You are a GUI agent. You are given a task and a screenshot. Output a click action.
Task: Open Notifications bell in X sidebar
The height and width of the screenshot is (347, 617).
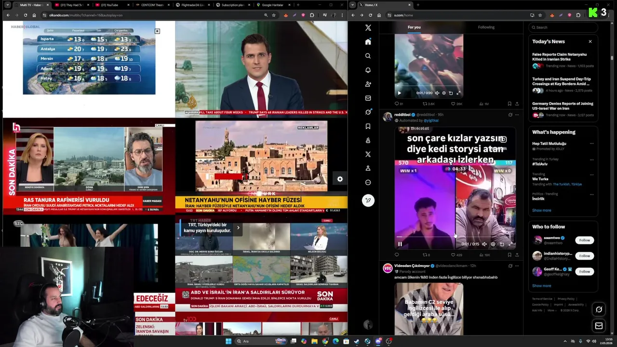coord(368,70)
